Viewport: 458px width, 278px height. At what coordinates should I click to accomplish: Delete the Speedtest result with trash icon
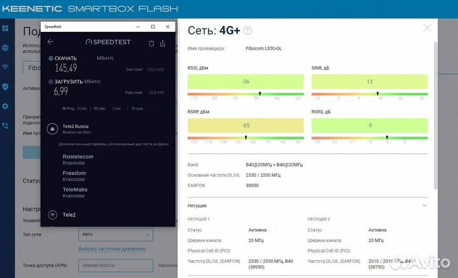point(151,43)
